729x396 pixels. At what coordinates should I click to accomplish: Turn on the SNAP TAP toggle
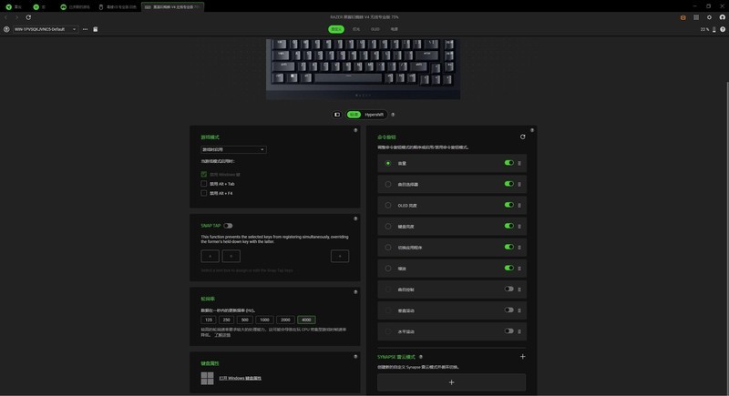[228, 226]
